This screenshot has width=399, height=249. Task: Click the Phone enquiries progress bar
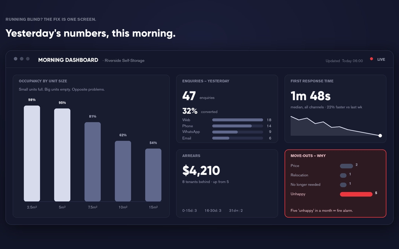(238, 126)
